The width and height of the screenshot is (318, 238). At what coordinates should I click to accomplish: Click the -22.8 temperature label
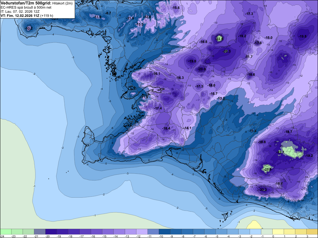pyautogui.click(x=219, y=39)
